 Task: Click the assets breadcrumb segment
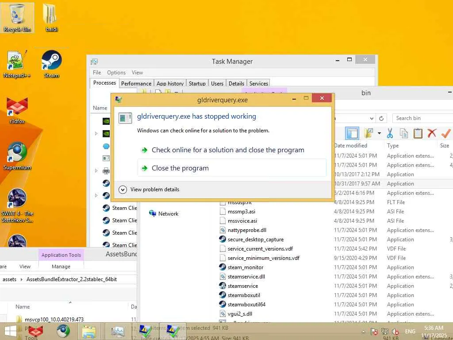point(9,279)
